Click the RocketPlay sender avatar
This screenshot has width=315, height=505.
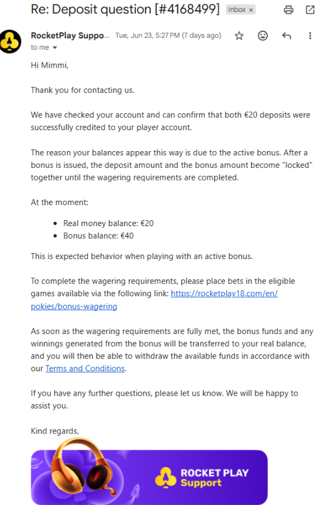(x=10, y=41)
